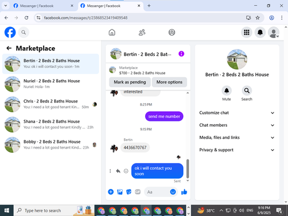Click Mark as pending button

pyautogui.click(x=130, y=82)
